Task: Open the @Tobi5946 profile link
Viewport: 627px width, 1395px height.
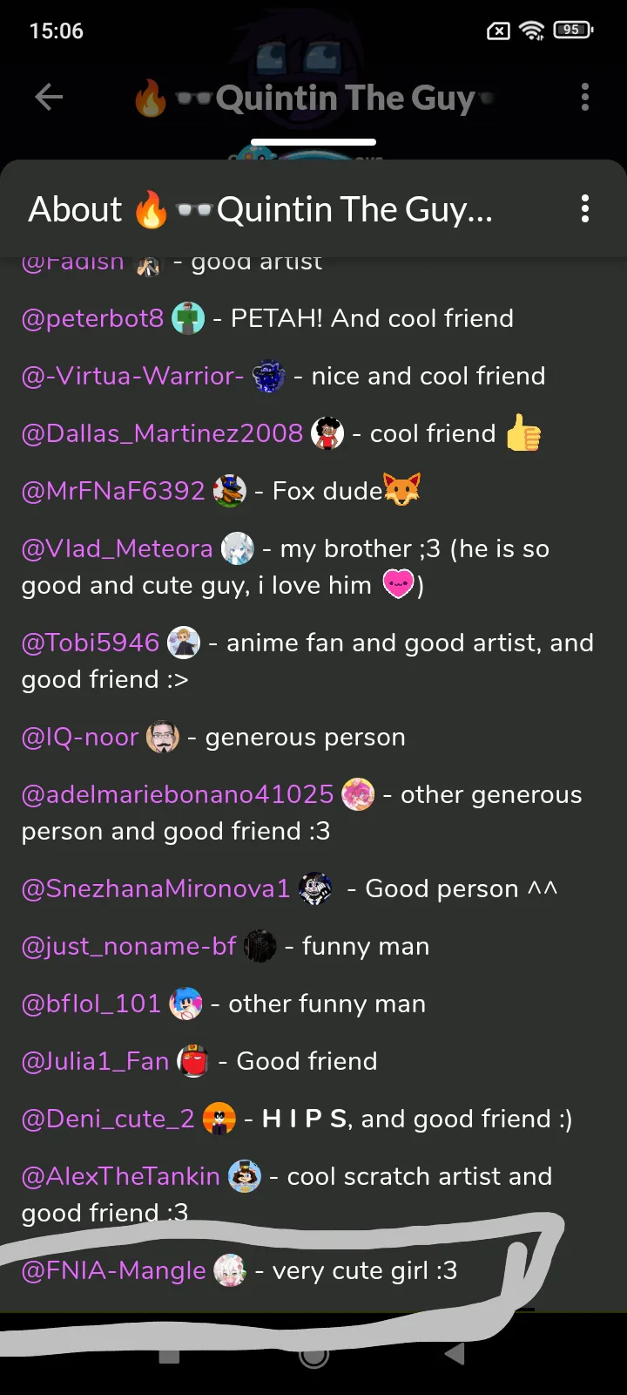Action: click(x=91, y=643)
